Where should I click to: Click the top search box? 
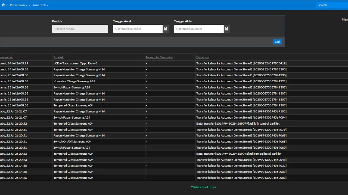[x=332, y=5]
